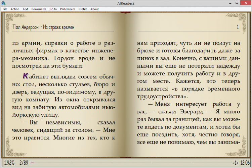Open the About menu
The width and height of the screenshot is (252, 168).
[94, 9]
